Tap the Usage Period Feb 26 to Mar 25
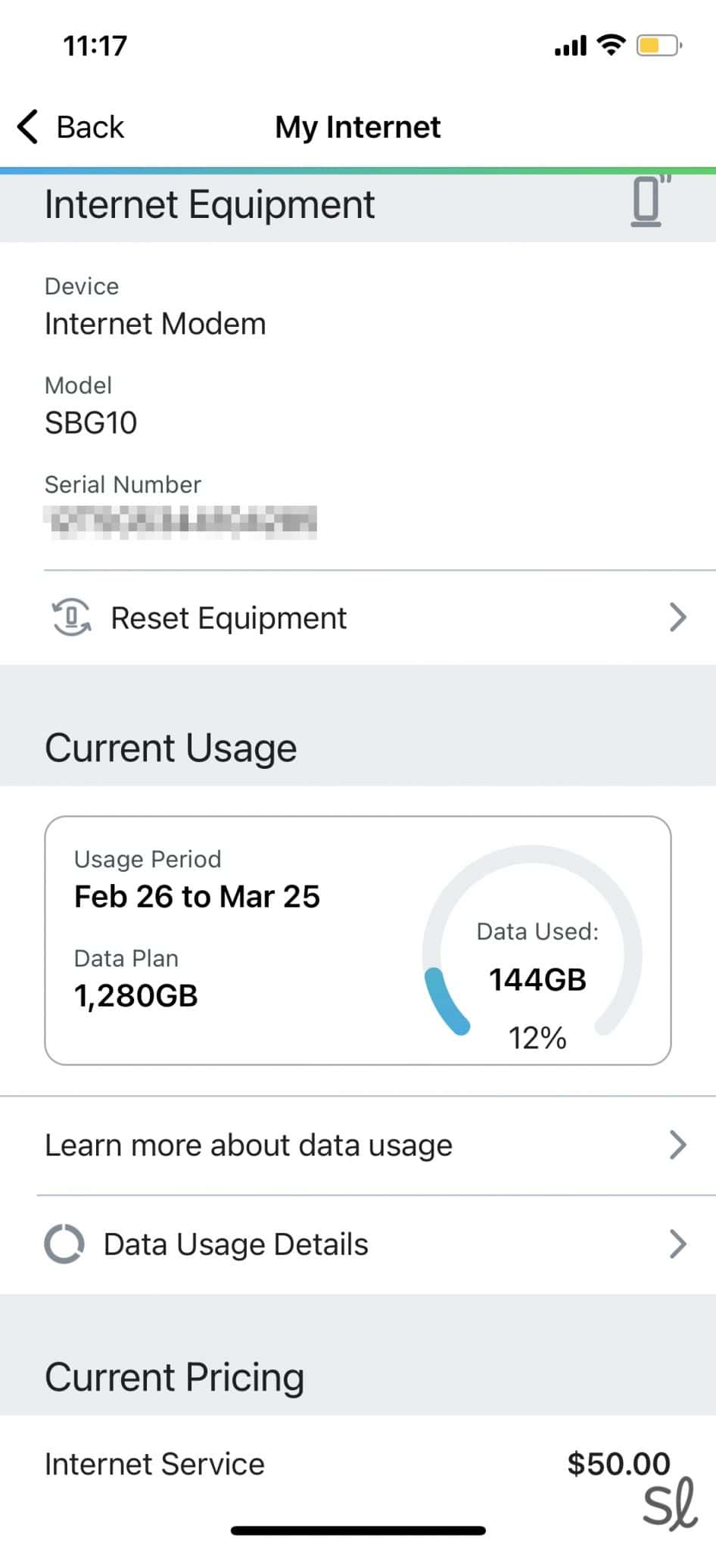 coord(196,896)
